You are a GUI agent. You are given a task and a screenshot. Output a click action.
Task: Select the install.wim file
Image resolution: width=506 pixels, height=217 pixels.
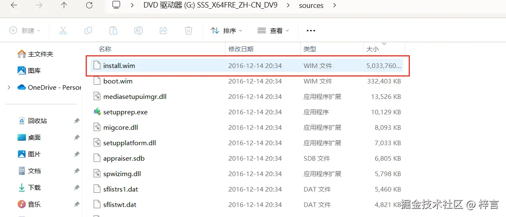(247, 66)
